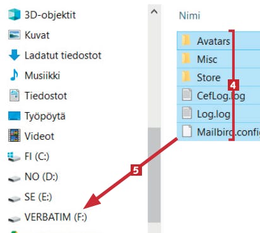Select the Tiedostot documents icon
Screen dimensions: 260x233
pos(15,96)
